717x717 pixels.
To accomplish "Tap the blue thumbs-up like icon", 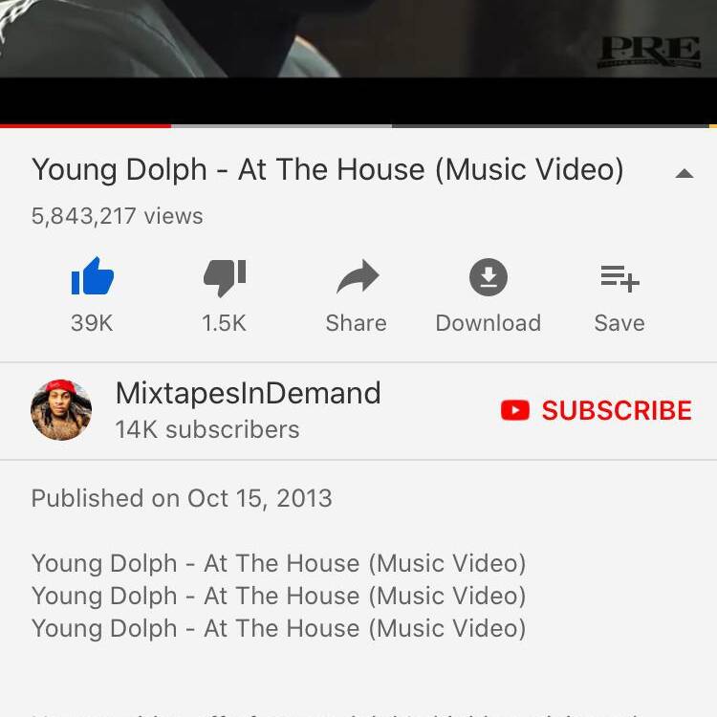I will click(x=93, y=276).
